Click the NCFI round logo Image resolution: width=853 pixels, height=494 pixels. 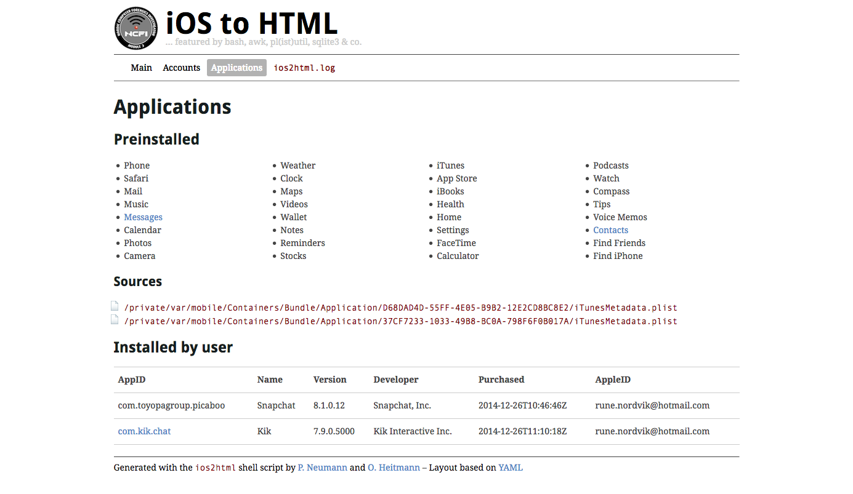point(136,28)
